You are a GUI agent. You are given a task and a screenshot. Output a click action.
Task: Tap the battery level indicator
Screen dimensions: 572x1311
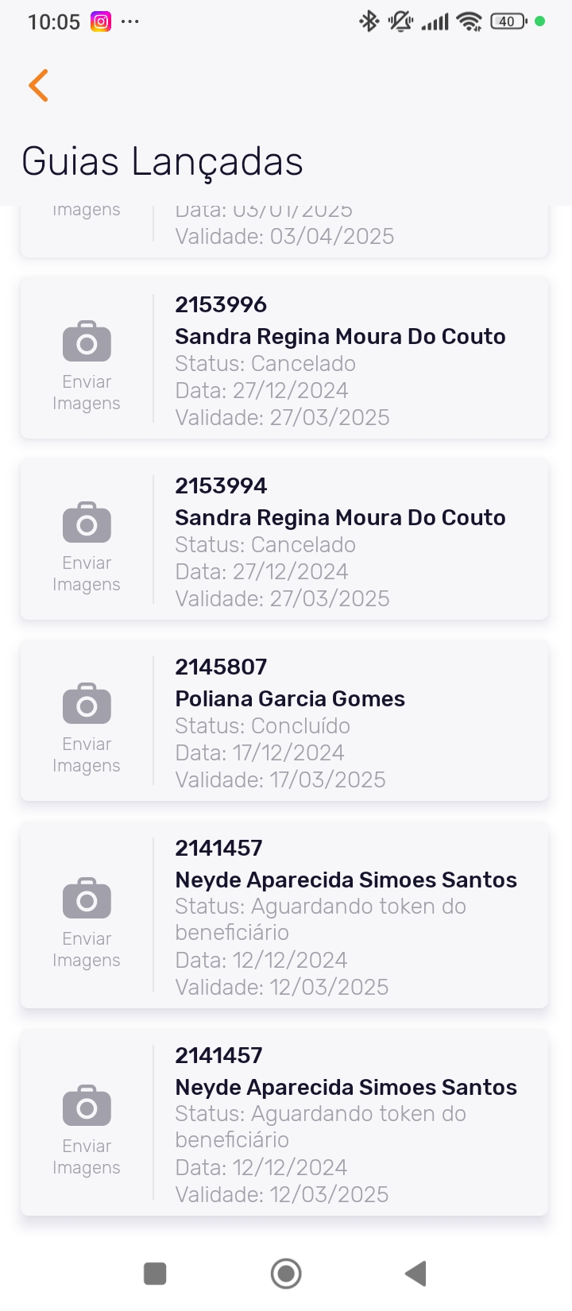pos(508,21)
